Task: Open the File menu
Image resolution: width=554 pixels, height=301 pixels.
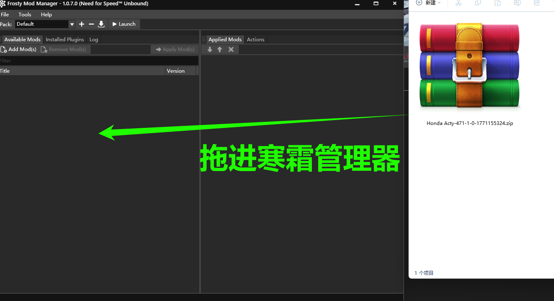Action: click(x=5, y=14)
